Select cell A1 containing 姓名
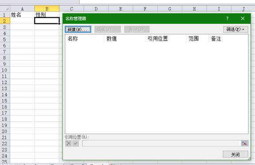Viewport: 255px width, 165px height. tap(22, 15)
